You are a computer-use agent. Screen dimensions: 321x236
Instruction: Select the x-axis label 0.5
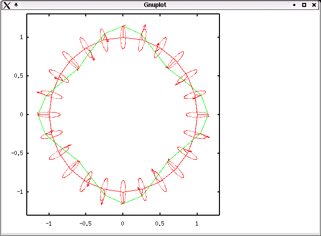pyautogui.click(x=160, y=224)
